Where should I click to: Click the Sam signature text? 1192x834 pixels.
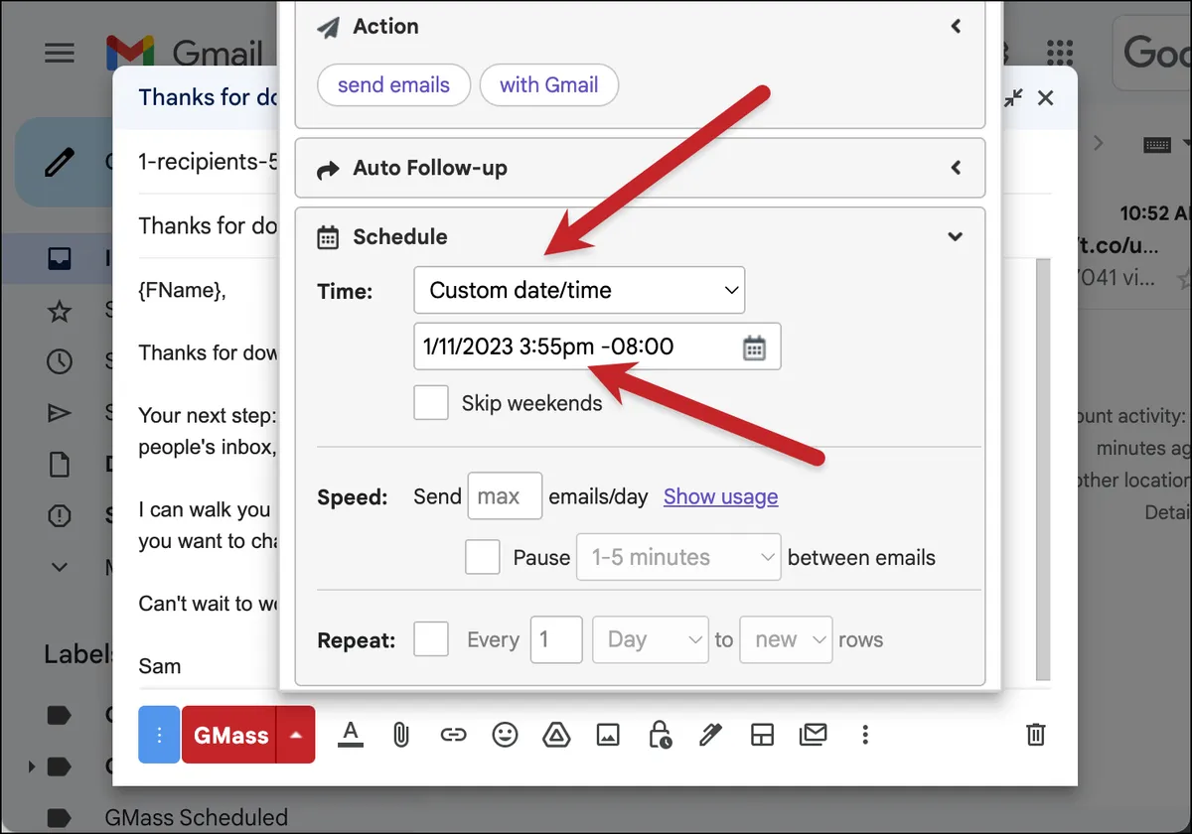click(160, 666)
